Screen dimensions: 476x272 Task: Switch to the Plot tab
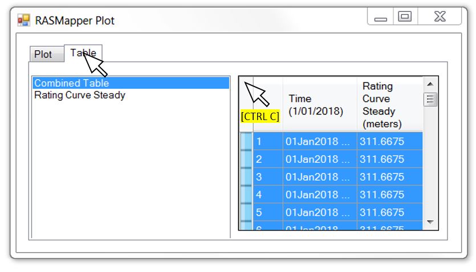[47, 54]
